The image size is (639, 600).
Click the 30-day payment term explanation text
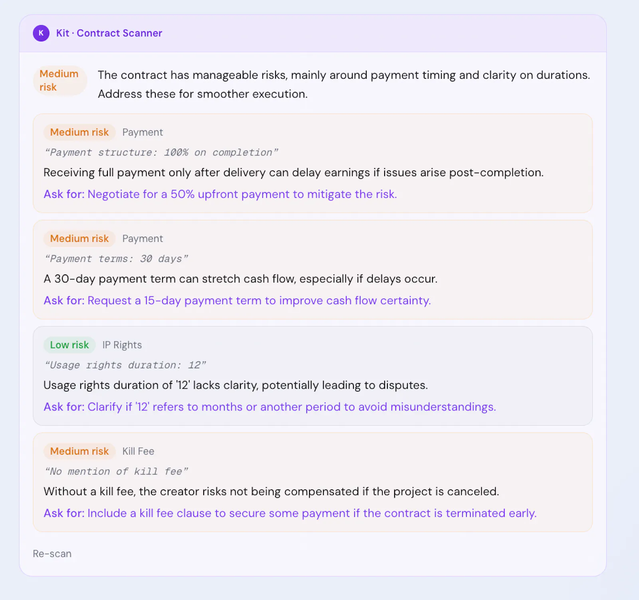coord(240,279)
